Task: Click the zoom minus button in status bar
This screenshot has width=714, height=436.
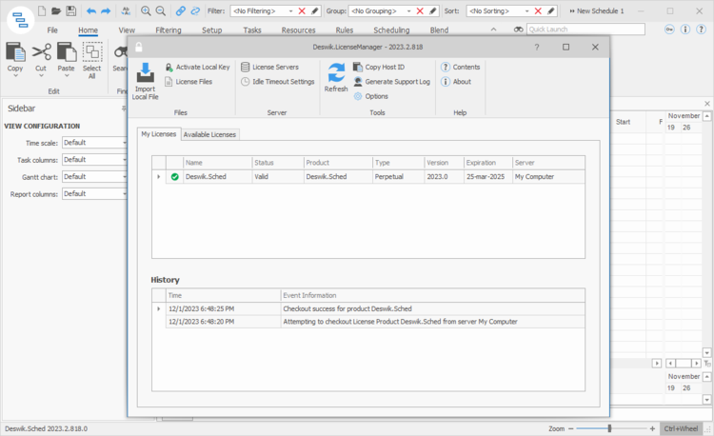Action: point(570,428)
